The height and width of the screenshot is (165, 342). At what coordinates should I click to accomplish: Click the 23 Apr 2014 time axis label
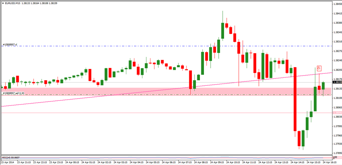click(x=7, y=162)
